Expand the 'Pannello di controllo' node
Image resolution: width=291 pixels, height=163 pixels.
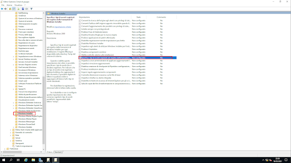click(x=10, y=133)
